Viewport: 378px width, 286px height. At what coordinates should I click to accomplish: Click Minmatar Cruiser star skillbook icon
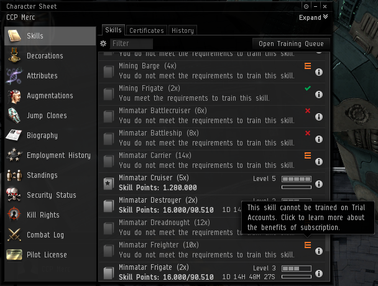click(x=108, y=184)
